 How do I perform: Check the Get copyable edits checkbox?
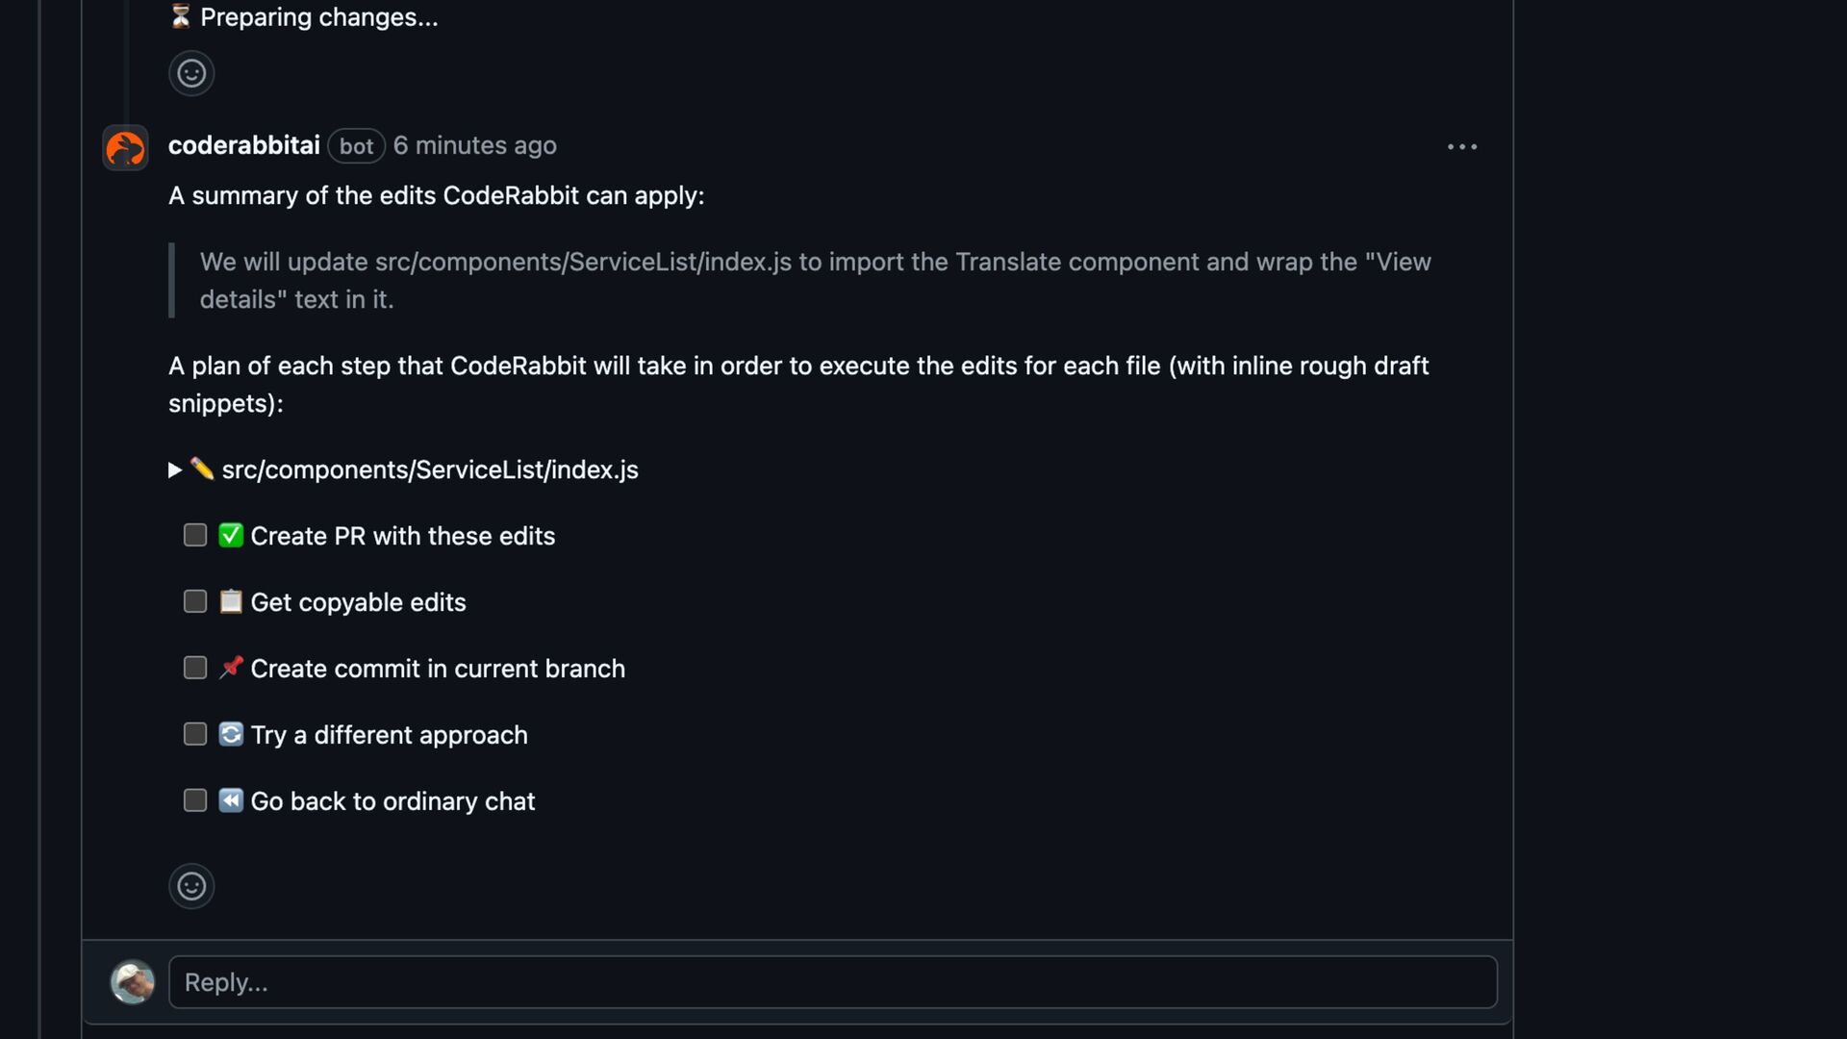pyautogui.click(x=195, y=602)
